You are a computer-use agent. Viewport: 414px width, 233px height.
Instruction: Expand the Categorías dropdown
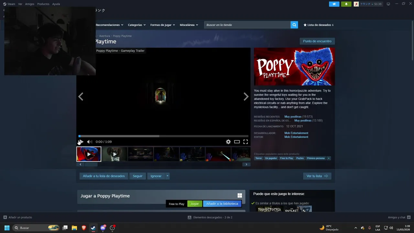tap(137, 25)
